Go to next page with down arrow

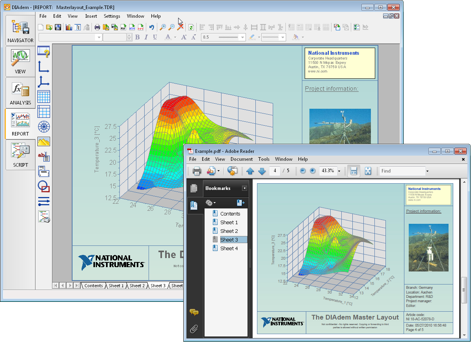click(x=262, y=171)
